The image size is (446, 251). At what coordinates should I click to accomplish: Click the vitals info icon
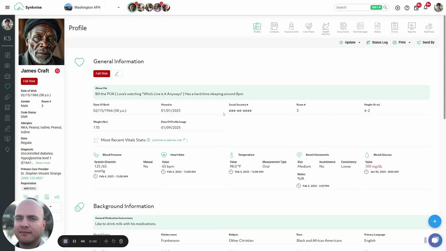point(148,140)
